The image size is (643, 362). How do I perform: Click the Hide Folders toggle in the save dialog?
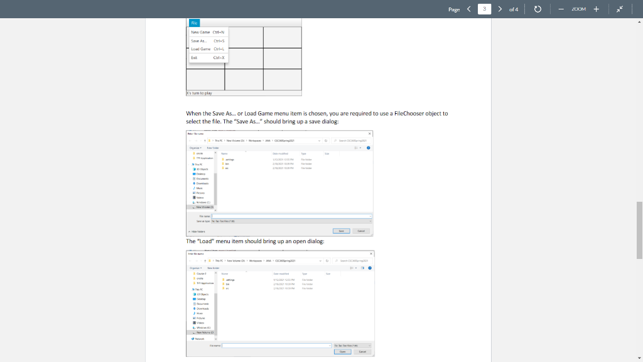click(x=197, y=231)
